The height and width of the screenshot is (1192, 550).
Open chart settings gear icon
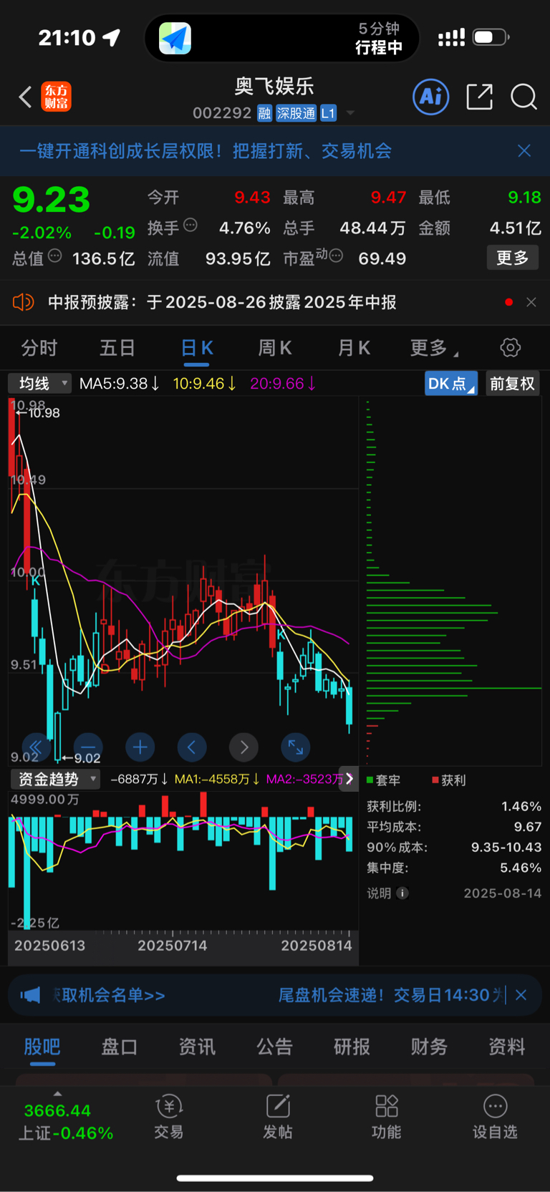click(x=510, y=348)
